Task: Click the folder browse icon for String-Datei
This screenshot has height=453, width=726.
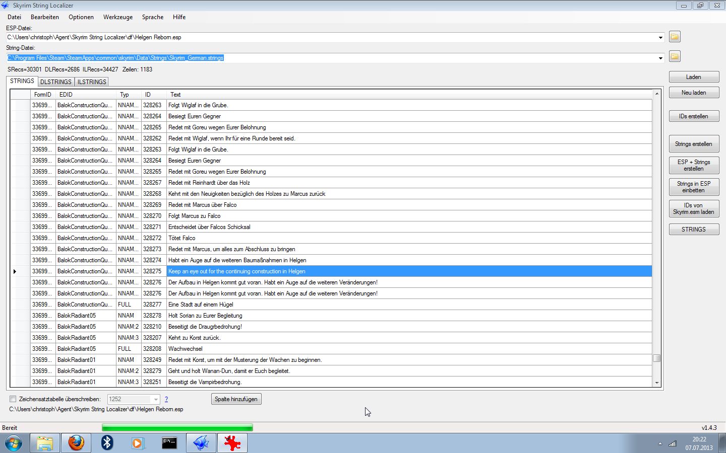Action: (x=675, y=56)
